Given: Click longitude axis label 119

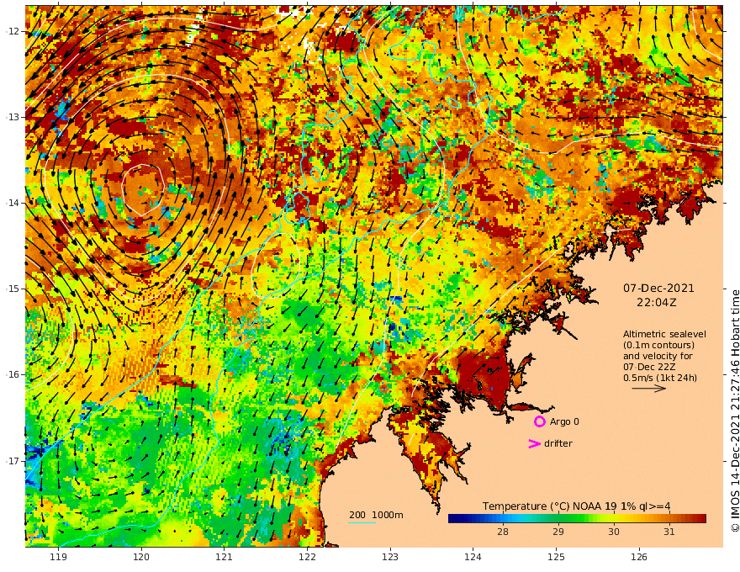Looking at the screenshot, I should tap(58, 558).
